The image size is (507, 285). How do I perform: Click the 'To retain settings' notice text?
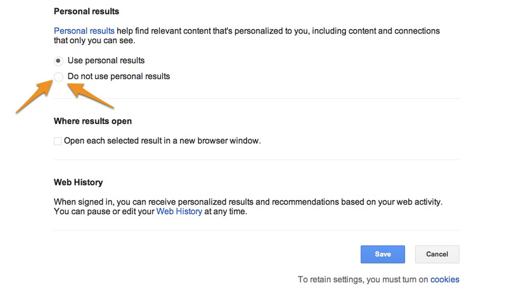tap(363, 279)
